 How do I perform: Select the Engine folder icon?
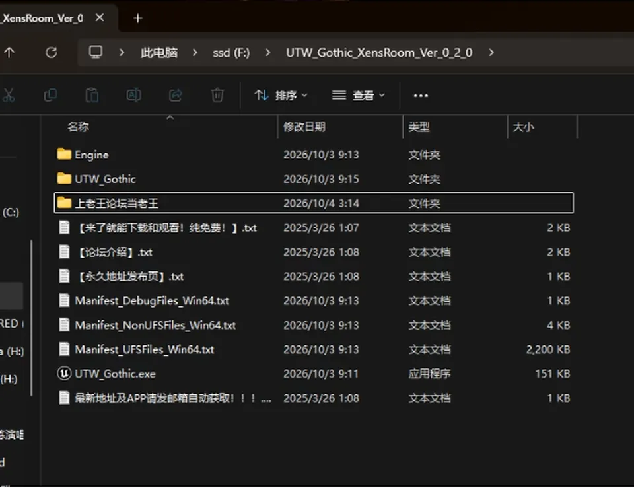64,154
